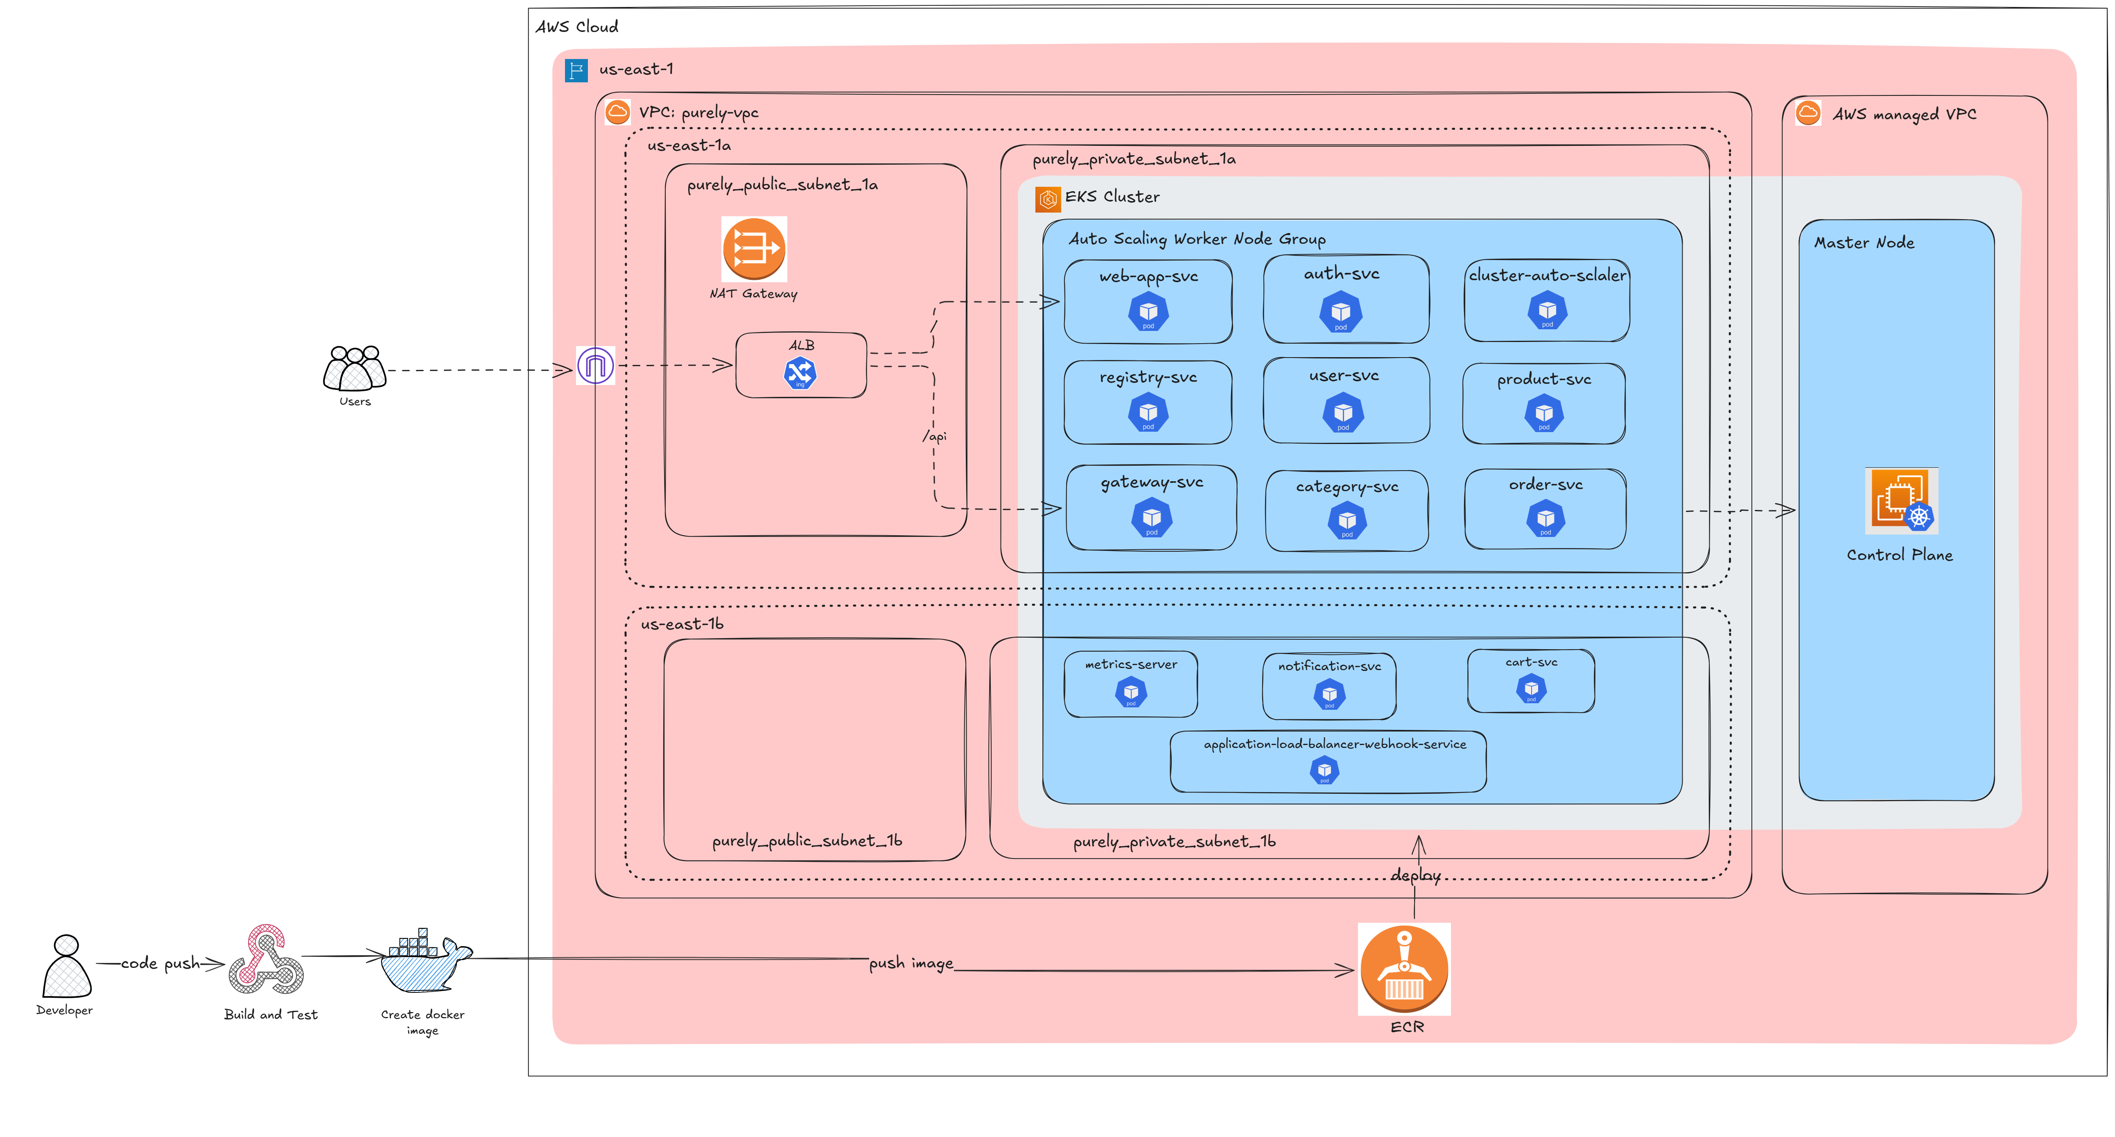
Task: Select the '/api' route label
Action: pos(934,436)
